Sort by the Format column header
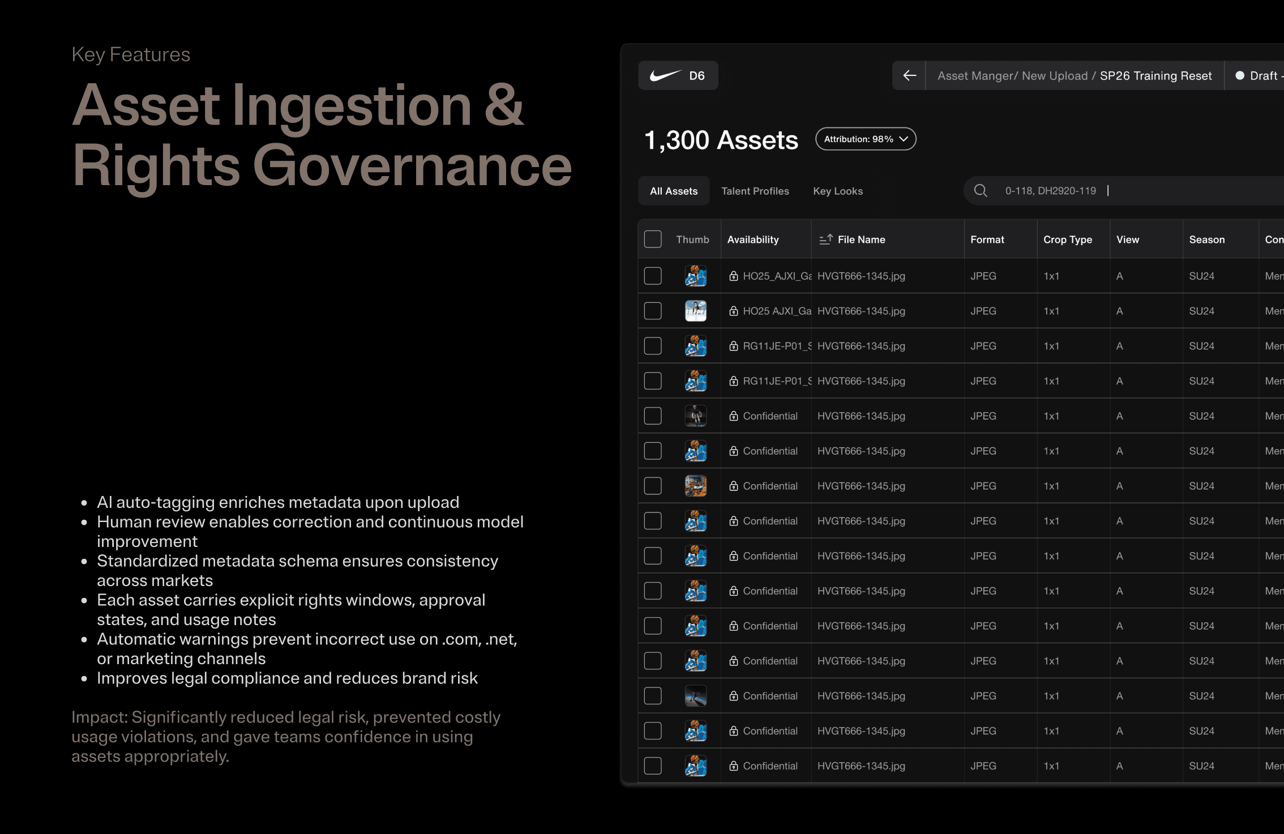The height and width of the screenshot is (834, 1284). click(x=987, y=239)
